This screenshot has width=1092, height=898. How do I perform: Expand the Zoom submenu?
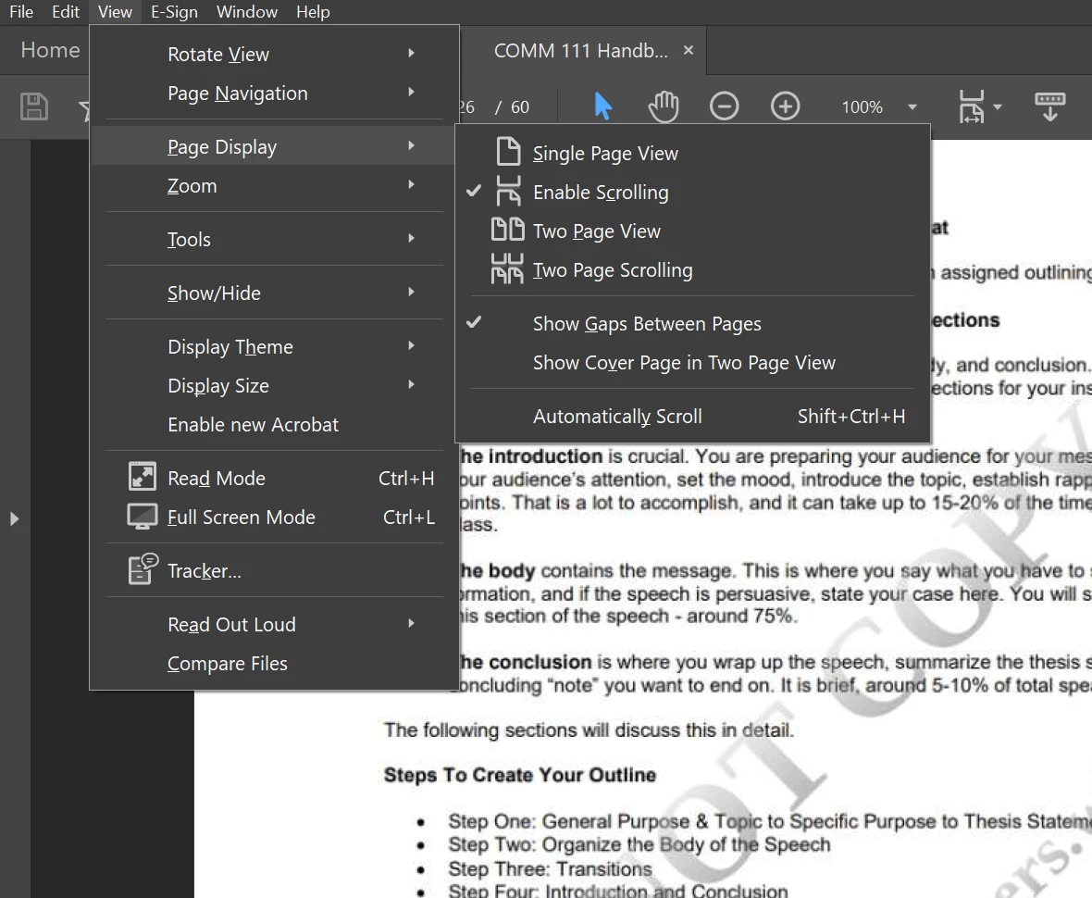(x=275, y=185)
